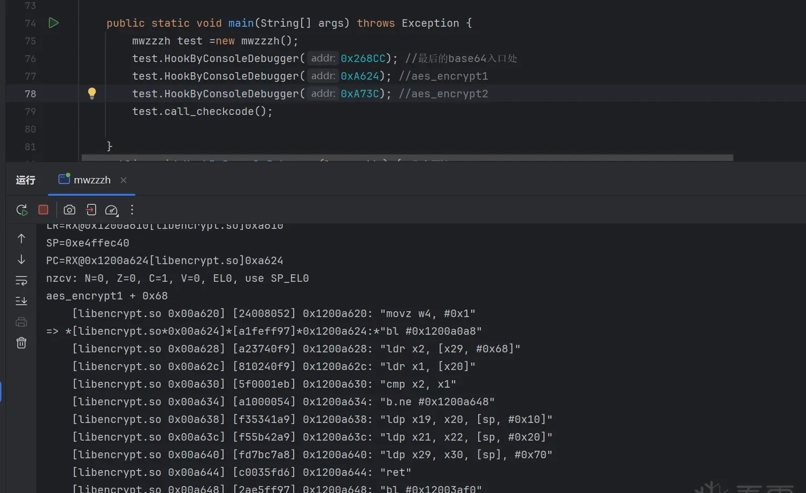The height and width of the screenshot is (493, 806).
Task: Click address literal 0xA73C in code
Action: tap(359, 94)
